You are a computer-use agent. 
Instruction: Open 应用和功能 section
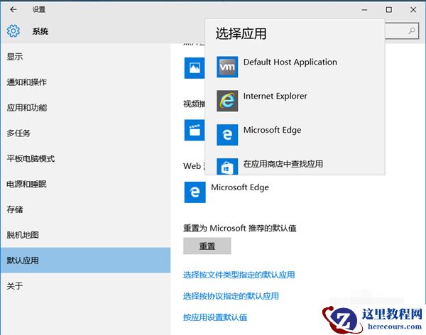(x=85, y=108)
